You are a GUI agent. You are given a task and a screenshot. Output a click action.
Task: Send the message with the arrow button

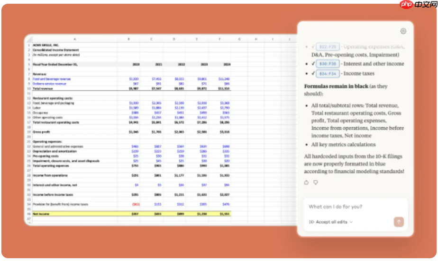399,222
